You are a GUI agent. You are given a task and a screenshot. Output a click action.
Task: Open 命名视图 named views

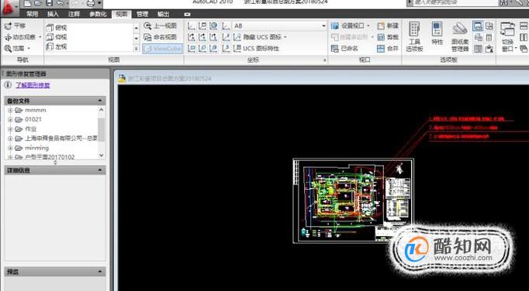pyautogui.click(x=161, y=37)
